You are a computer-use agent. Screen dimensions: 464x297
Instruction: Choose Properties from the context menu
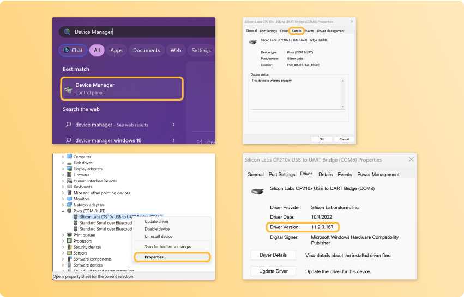[x=154, y=257]
